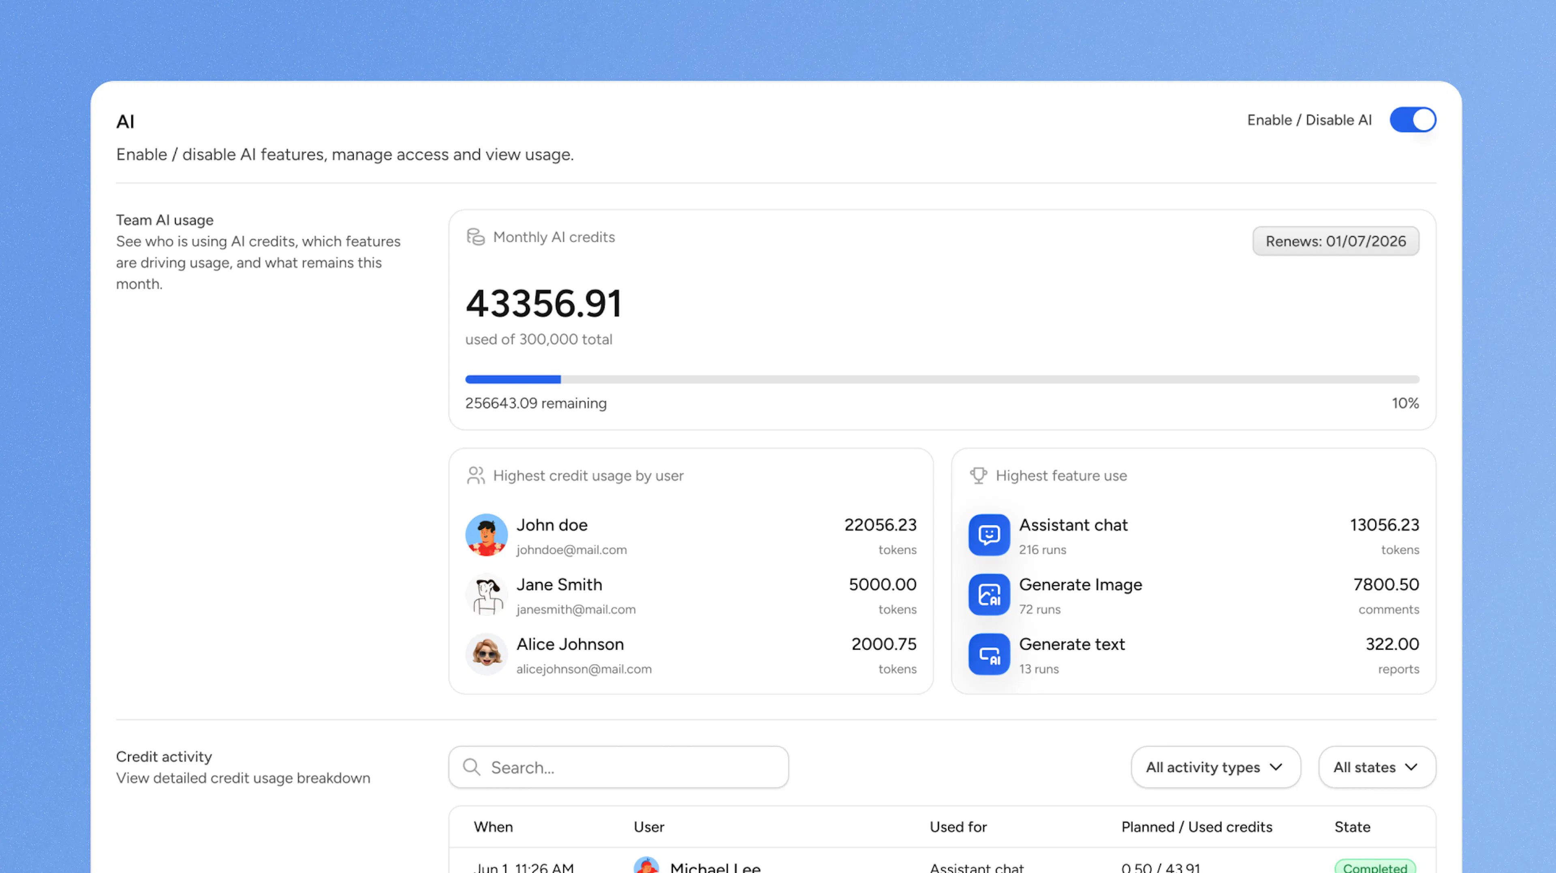
Task: Click the 13 runs label
Action: (1039, 670)
